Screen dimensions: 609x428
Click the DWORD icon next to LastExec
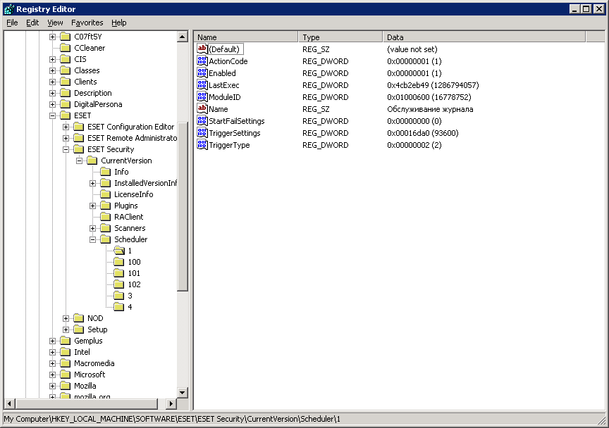202,85
